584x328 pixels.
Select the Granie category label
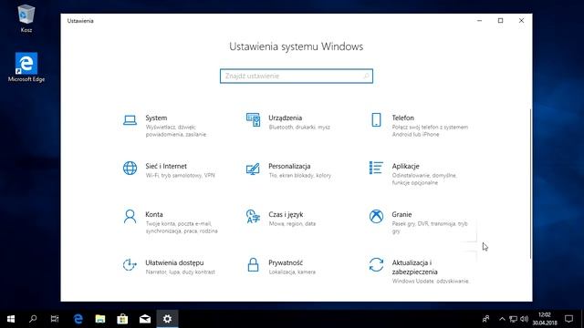pyautogui.click(x=401, y=215)
